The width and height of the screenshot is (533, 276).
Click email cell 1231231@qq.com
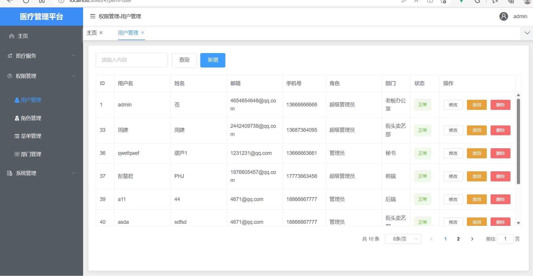pos(251,153)
